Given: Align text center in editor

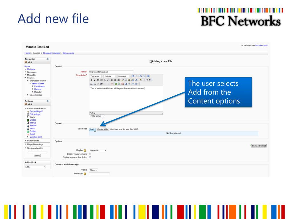Looking at the screenshot, I should click(115, 80).
